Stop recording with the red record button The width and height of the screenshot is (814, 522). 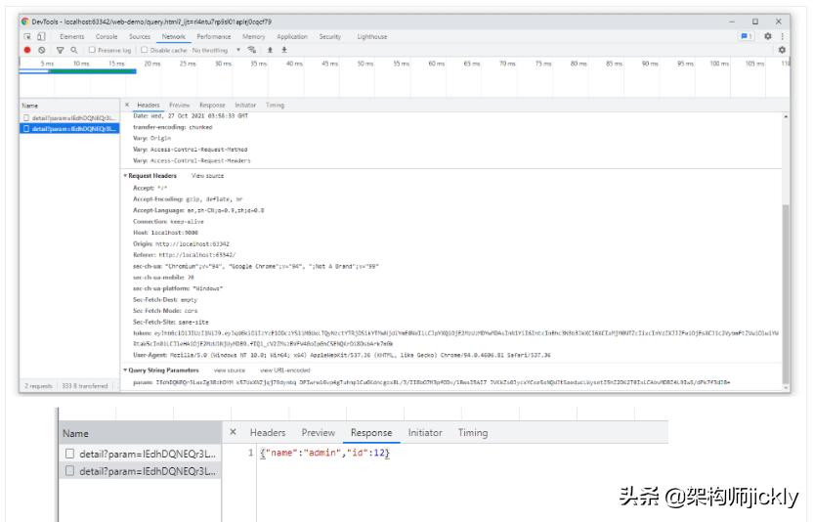pyautogui.click(x=27, y=50)
